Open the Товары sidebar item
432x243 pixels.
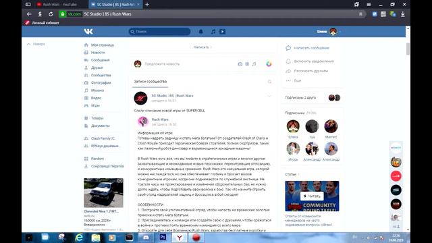click(97, 118)
